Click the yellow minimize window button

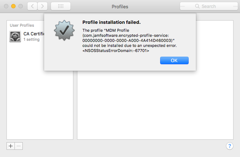click(13, 6)
